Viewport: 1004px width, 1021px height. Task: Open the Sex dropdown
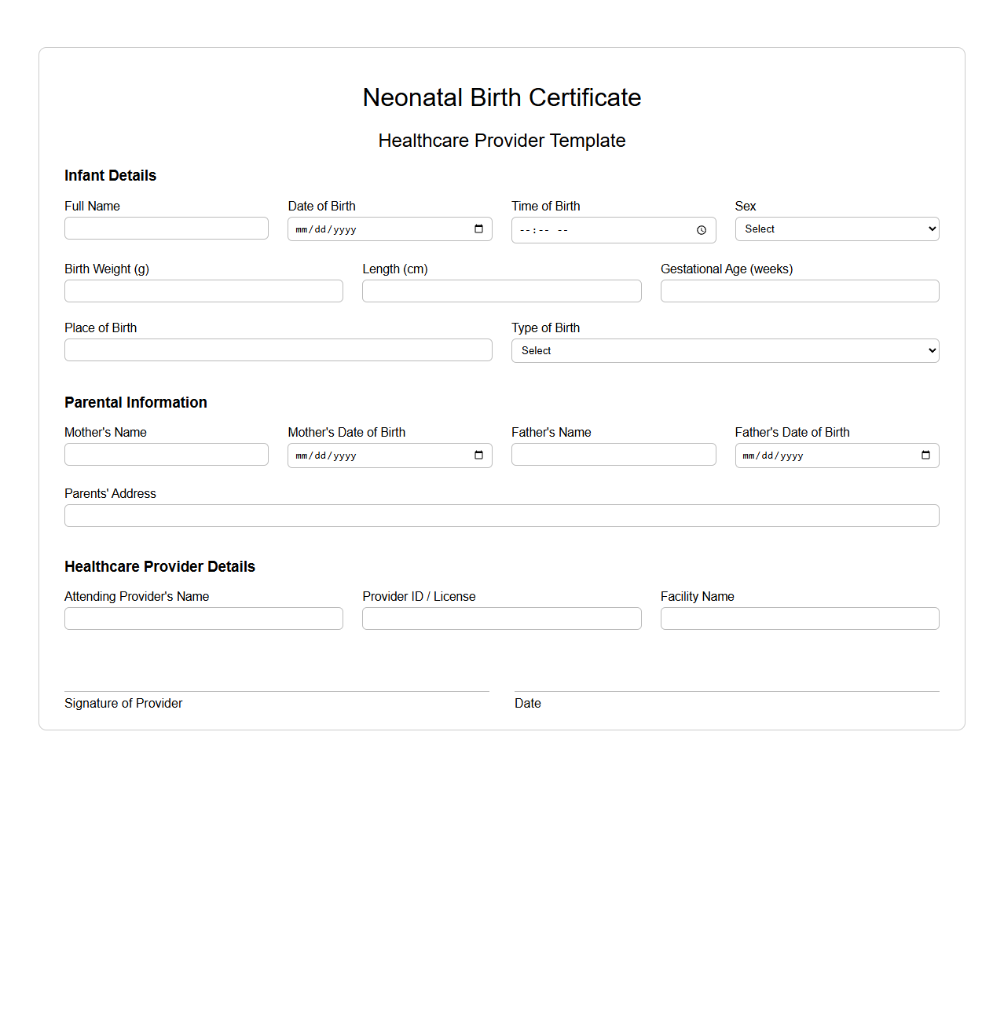point(836,229)
